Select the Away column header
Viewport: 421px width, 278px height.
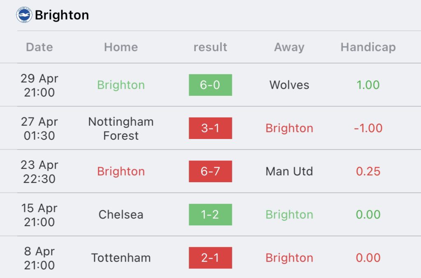click(x=289, y=48)
